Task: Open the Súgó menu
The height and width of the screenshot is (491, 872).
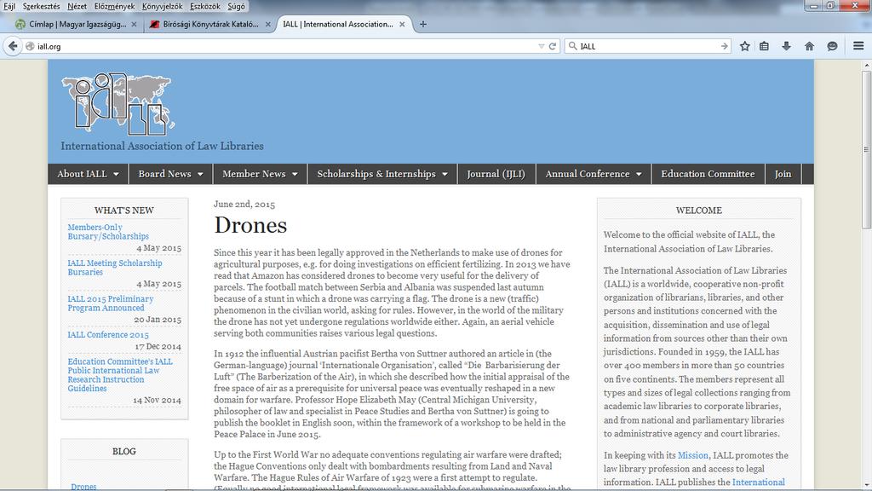Action: coord(236,6)
